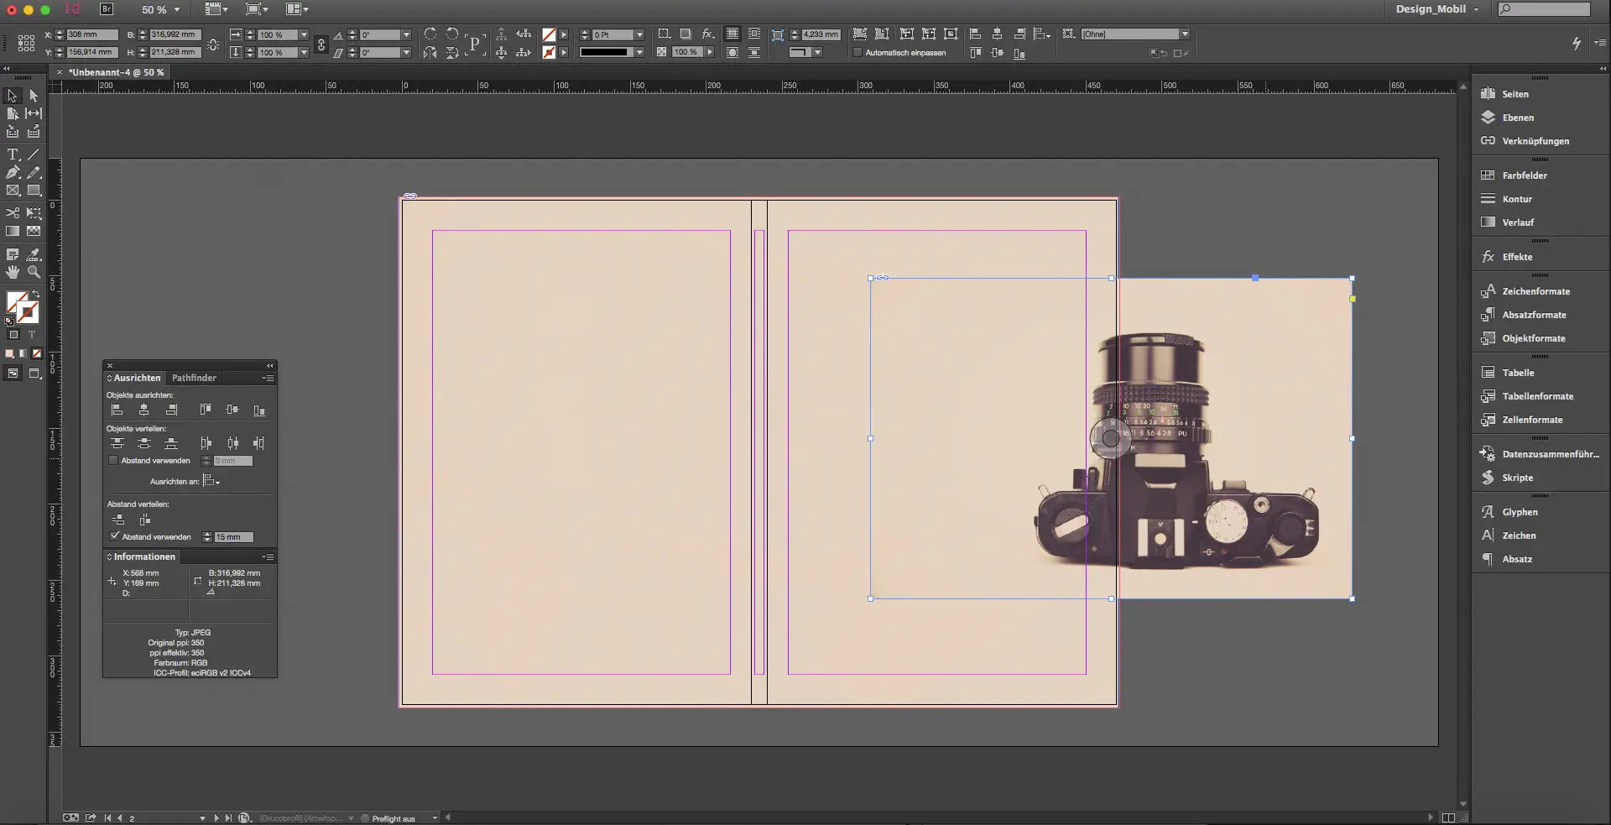This screenshot has width=1611, height=825.
Task: Select the Unbenannt-4 document tab
Action: [x=116, y=72]
